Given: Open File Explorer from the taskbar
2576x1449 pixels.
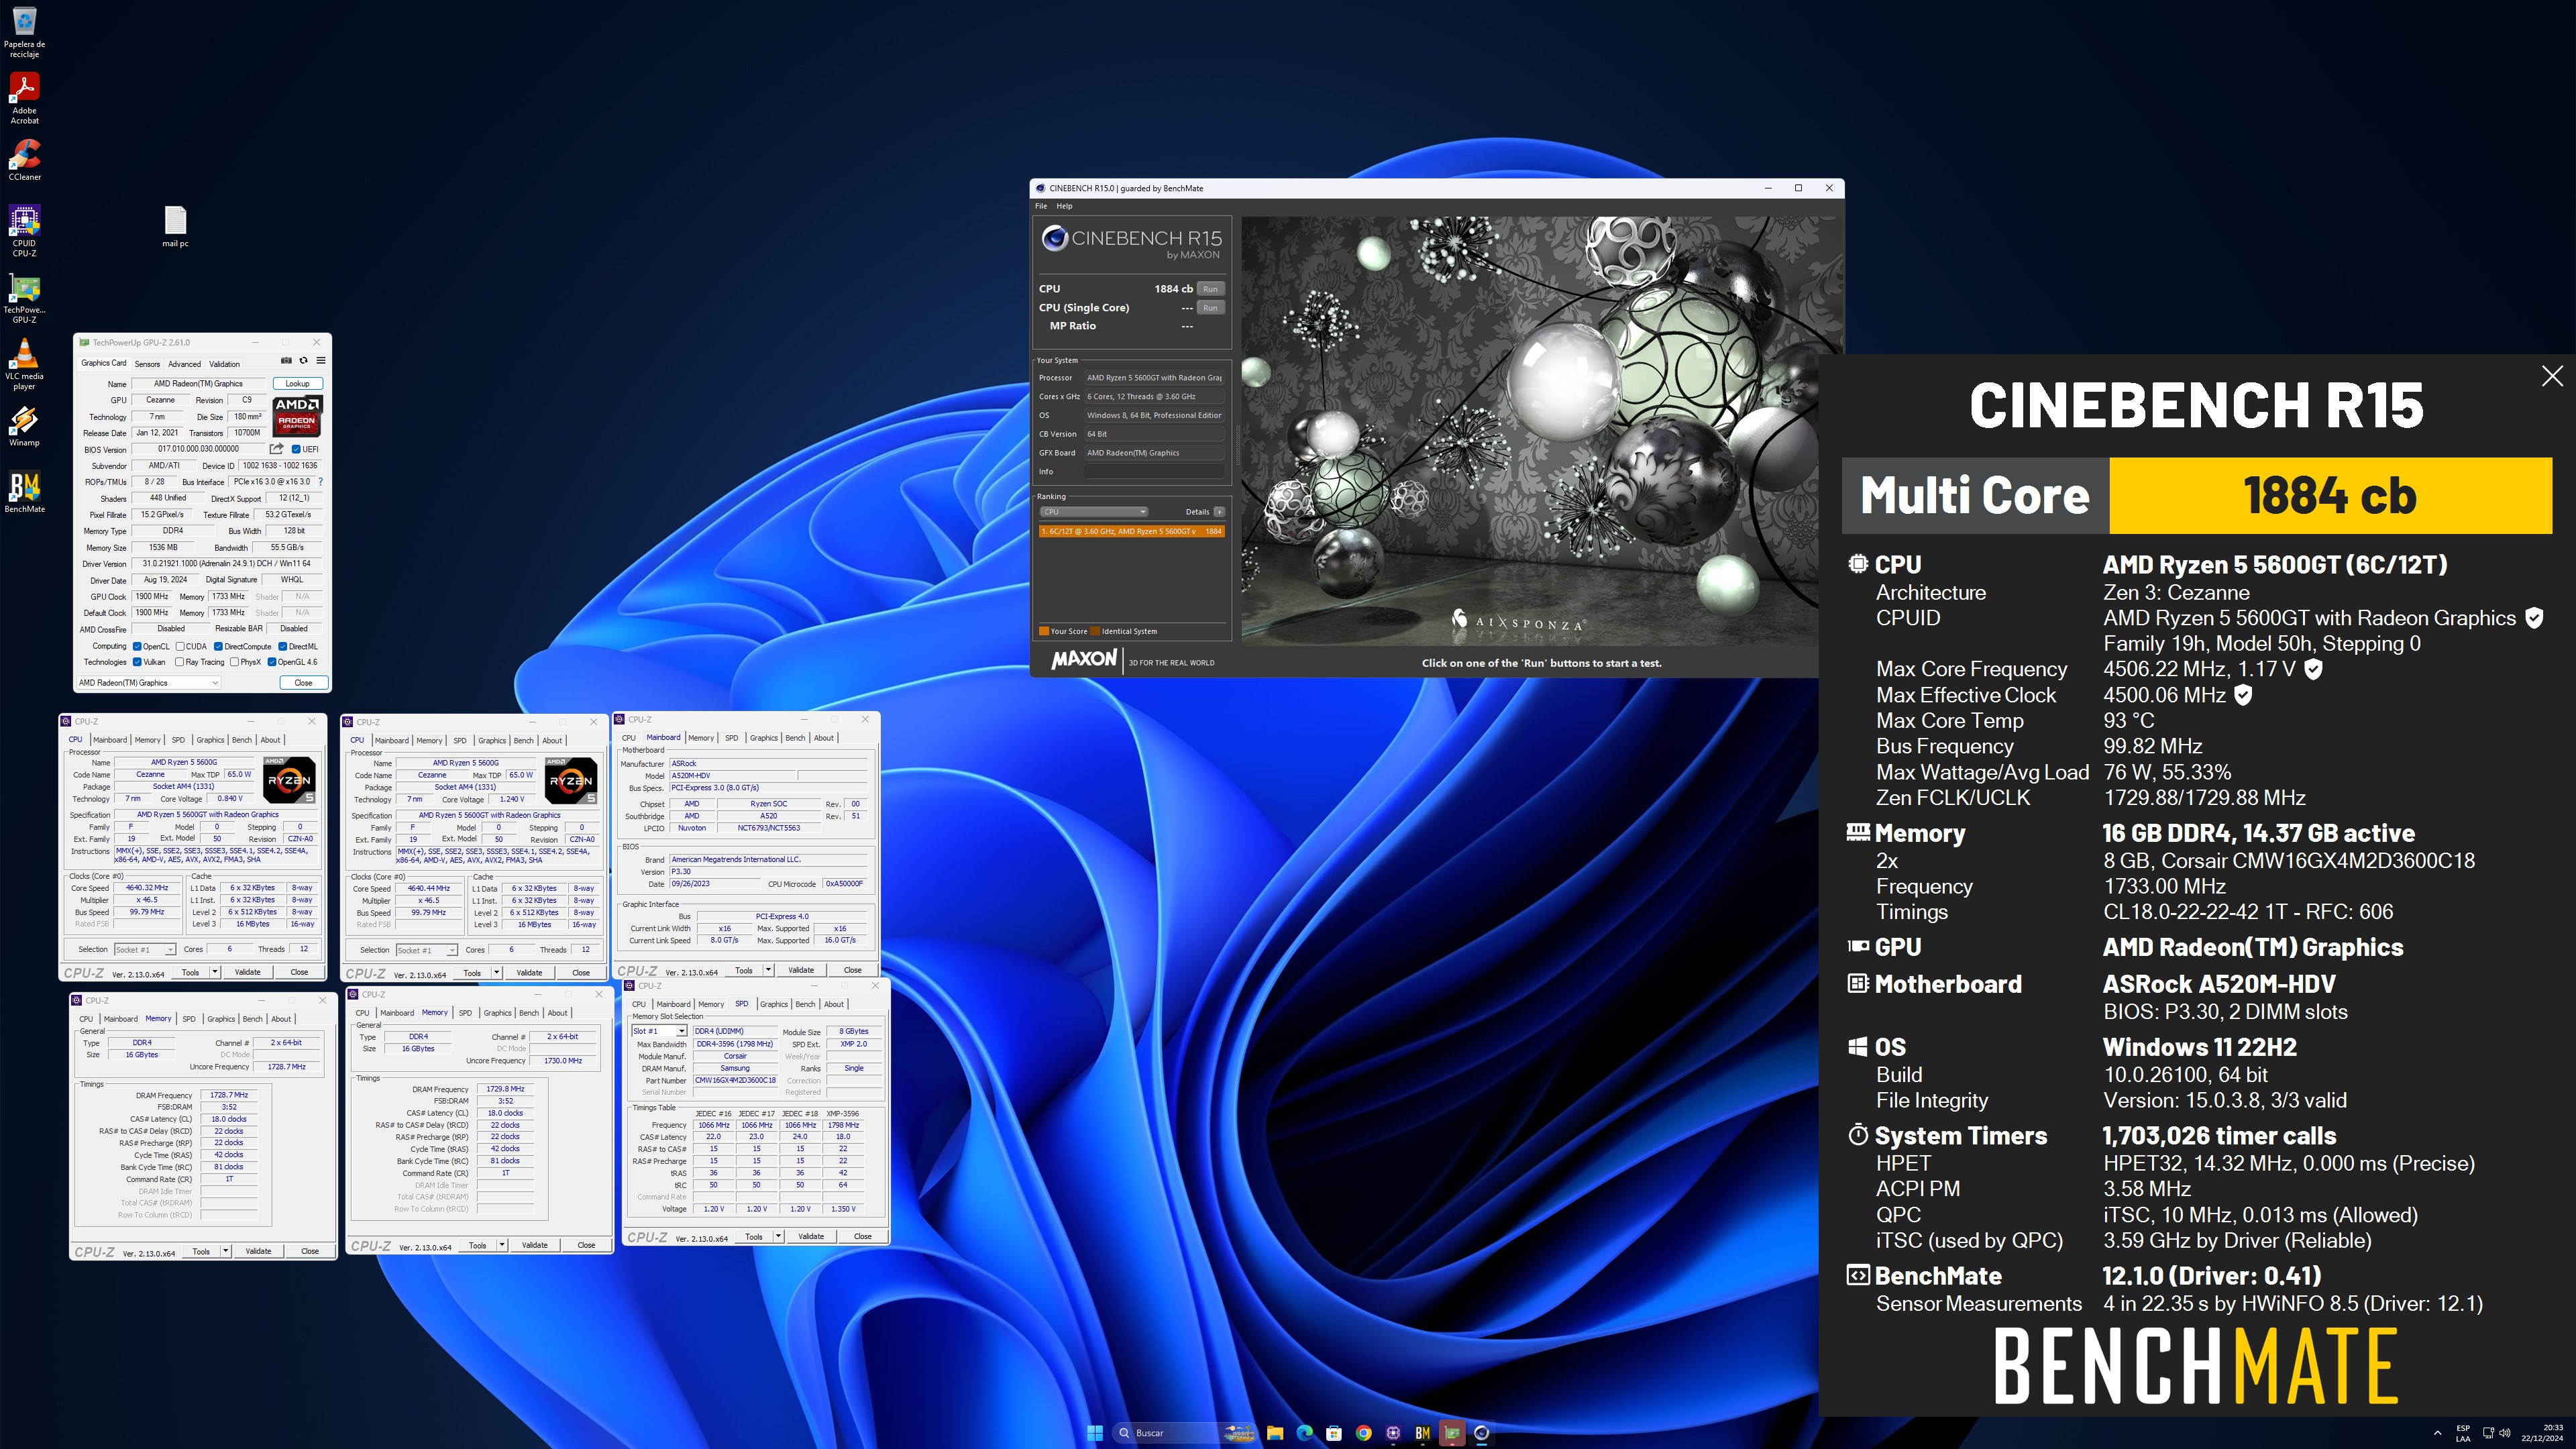Looking at the screenshot, I should tap(1275, 1433).
